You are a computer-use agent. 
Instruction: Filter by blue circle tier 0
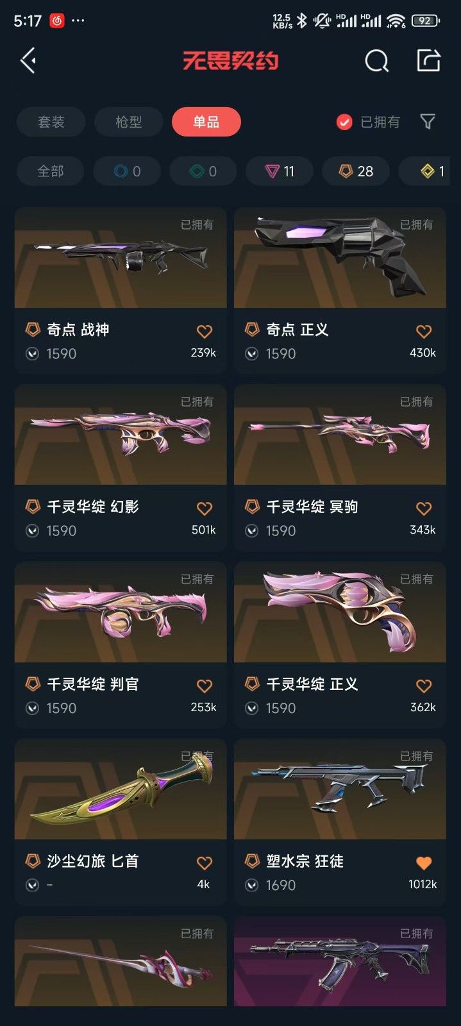point(127,171)
